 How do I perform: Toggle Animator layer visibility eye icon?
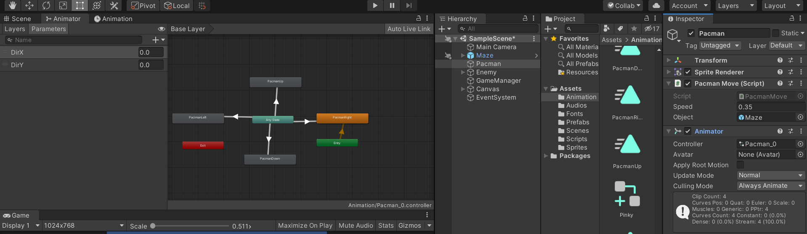click(x=161, y=29)
